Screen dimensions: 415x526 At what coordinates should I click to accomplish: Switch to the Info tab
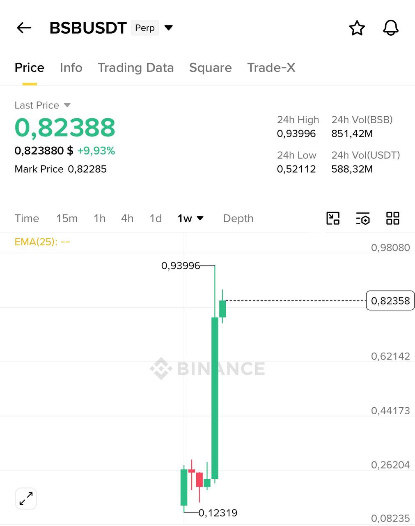(71, 67)
